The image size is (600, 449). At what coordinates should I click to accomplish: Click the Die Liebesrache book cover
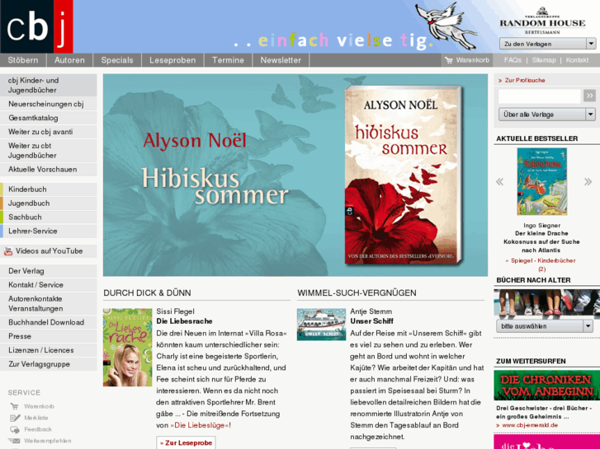tap(127, 348)
